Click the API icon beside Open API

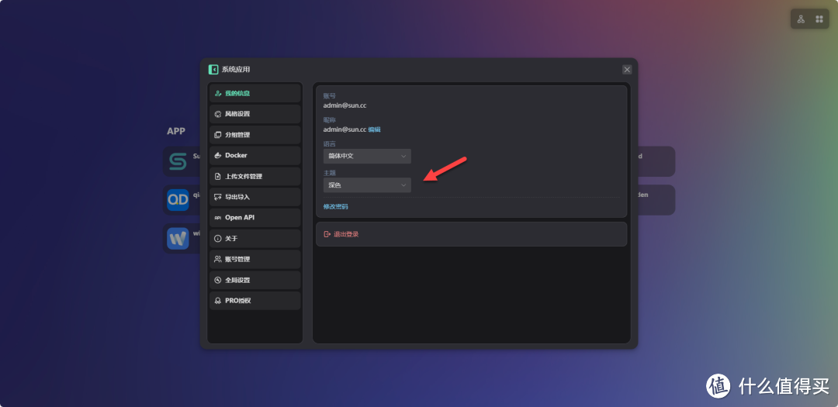point(217,218)
